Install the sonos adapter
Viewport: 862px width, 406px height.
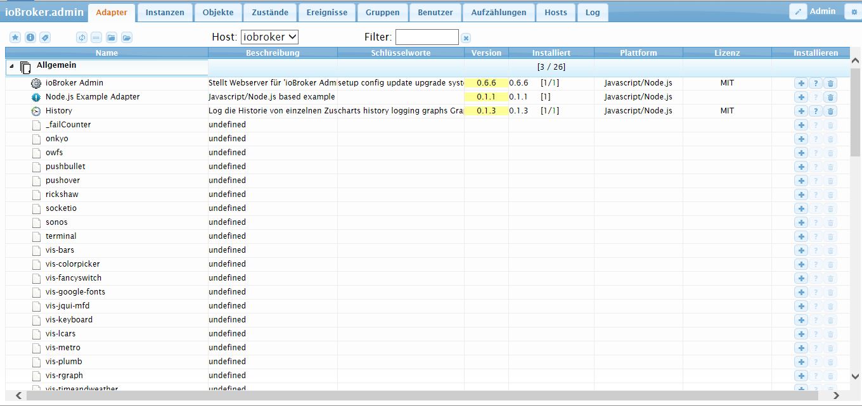801,222
